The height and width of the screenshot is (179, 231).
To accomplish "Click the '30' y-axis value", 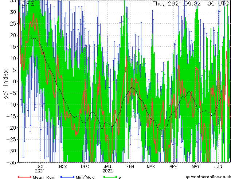I will 13,12.
